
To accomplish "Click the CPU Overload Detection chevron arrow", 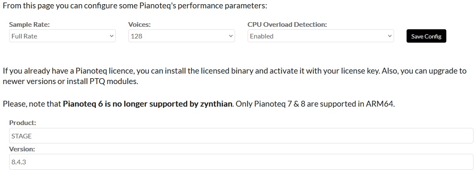I will click(389, 36).
